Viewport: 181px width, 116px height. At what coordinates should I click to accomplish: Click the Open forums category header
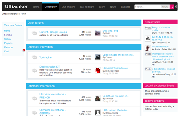pos(84,23)
